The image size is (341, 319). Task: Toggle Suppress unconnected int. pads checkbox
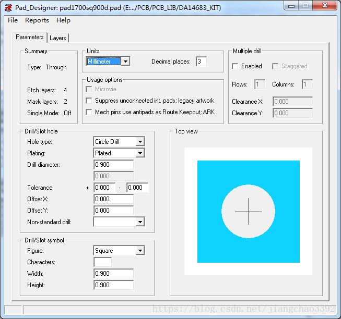point(89,101)
